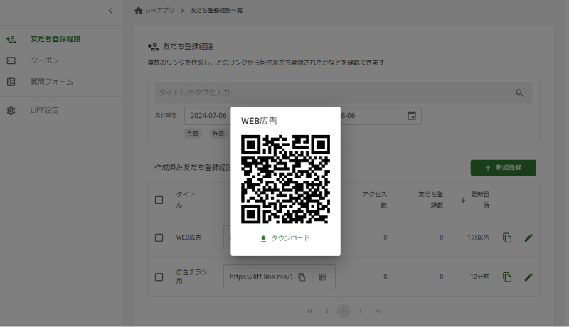Check the 広告チラシ用 row checkbox

pyautogui.click(x=159, y=277)
